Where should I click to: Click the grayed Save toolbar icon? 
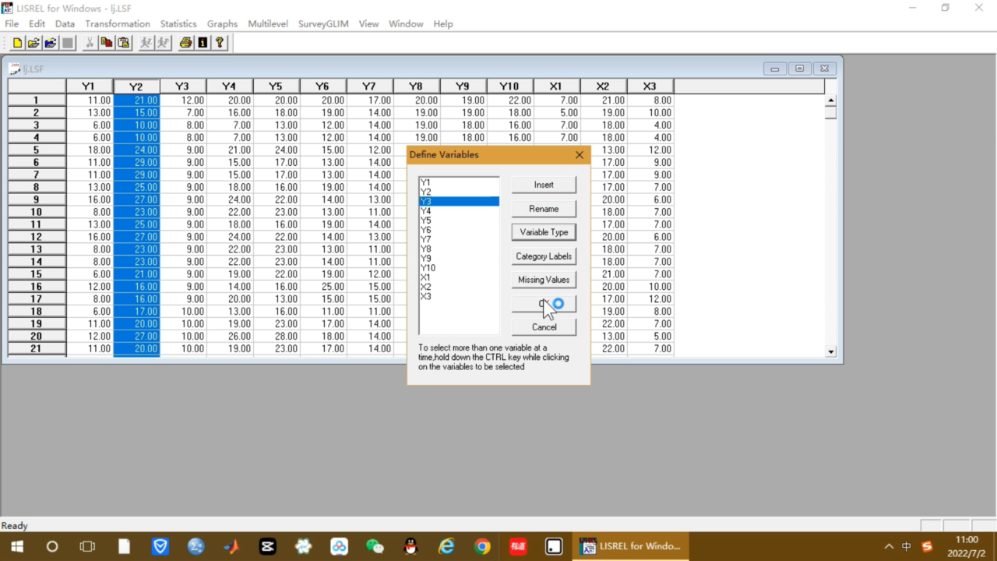[x=68, y=43]
